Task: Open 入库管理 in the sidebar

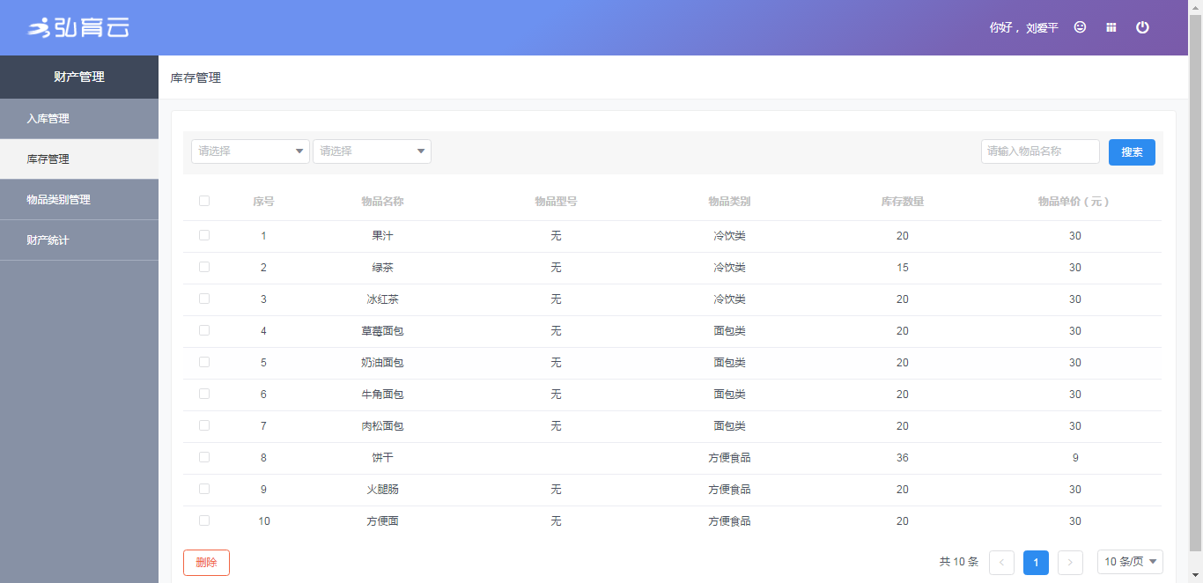Action: pyautogui.click(x=48, y=119)
